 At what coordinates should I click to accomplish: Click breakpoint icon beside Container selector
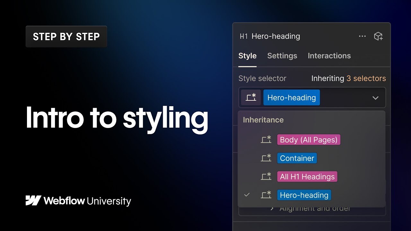click(266, 158)
